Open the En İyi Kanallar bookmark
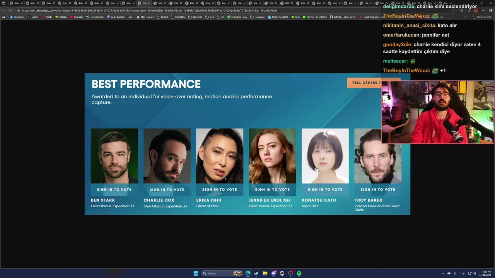 coord(120,17)
